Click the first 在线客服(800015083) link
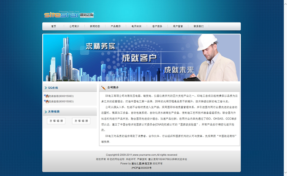Screen dimensions: 287x176 coord(61,96)
